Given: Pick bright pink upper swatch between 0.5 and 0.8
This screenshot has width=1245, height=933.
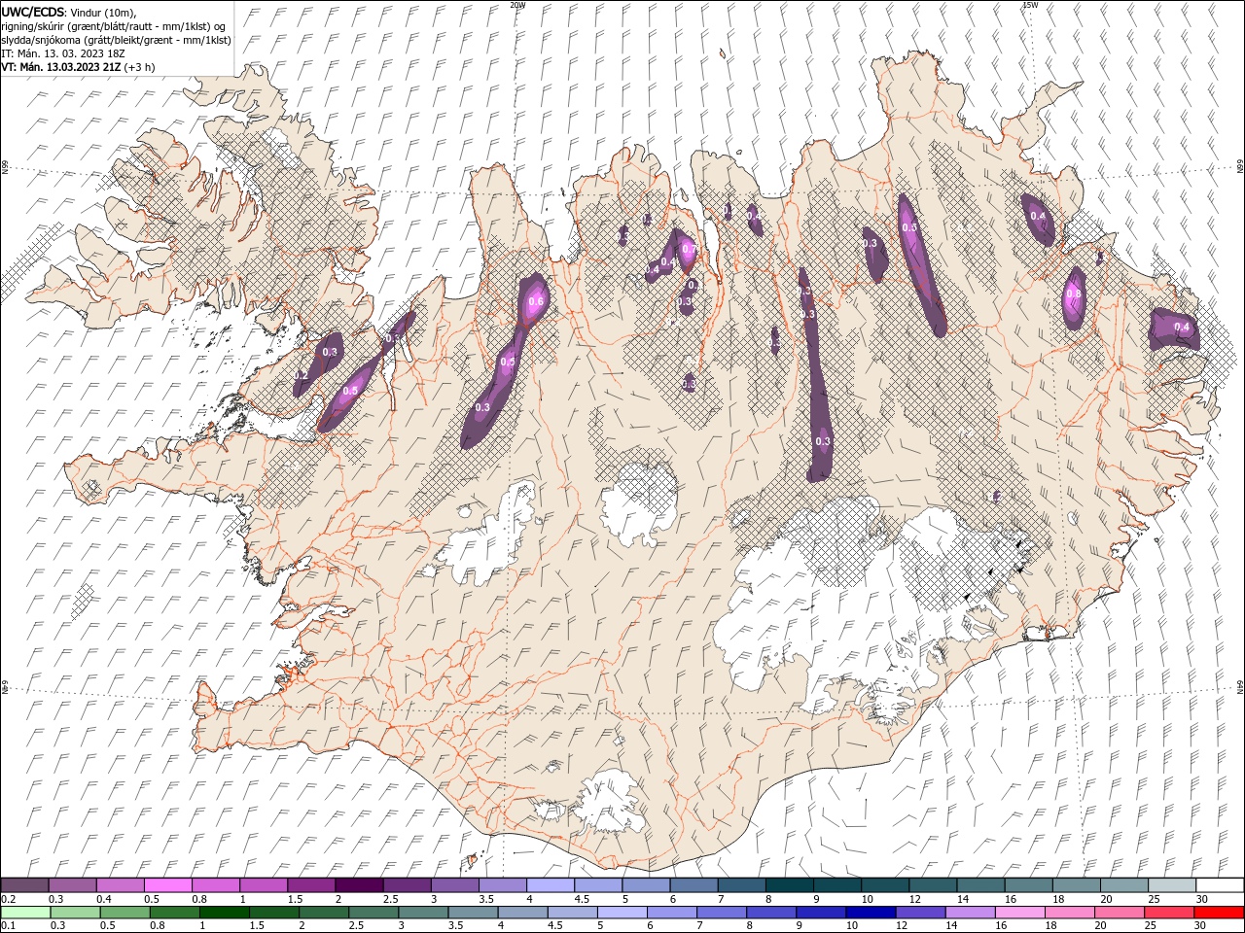Looking at the screenshot, I should click(x=168, y=885).
